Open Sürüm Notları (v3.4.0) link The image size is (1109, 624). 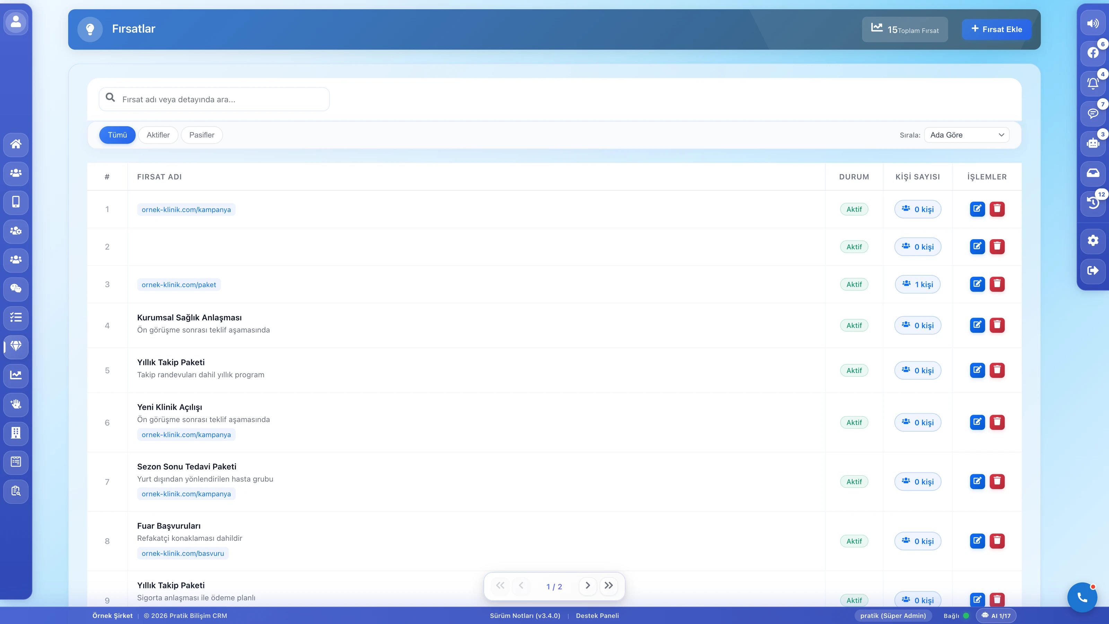(525, 616)
